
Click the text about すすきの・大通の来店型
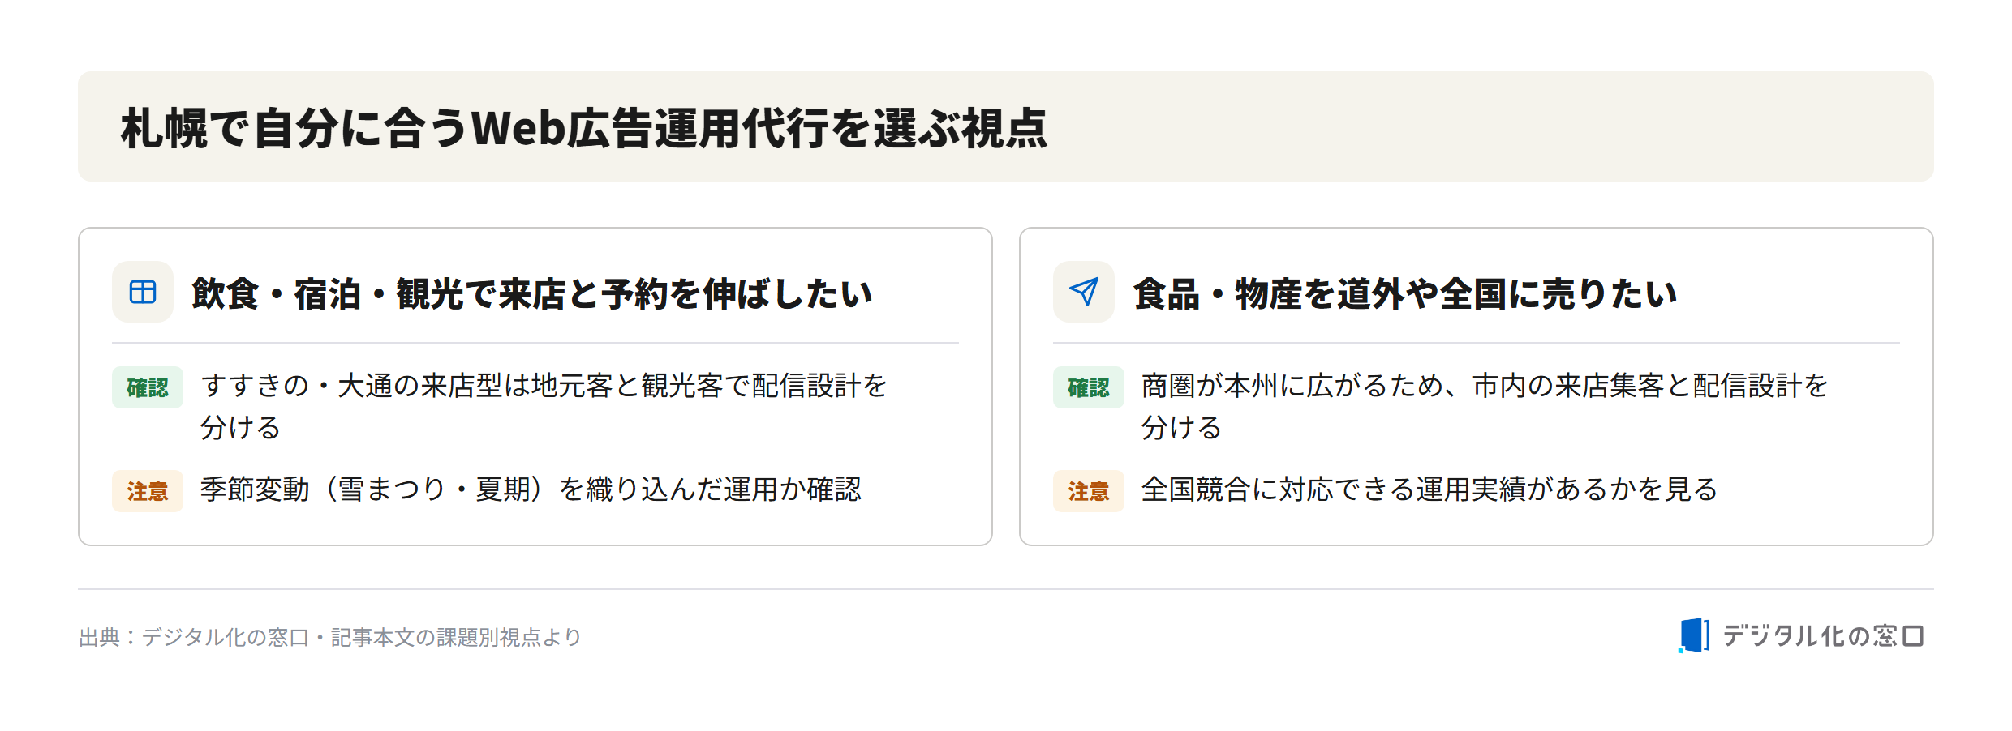(x=544, y=386)
